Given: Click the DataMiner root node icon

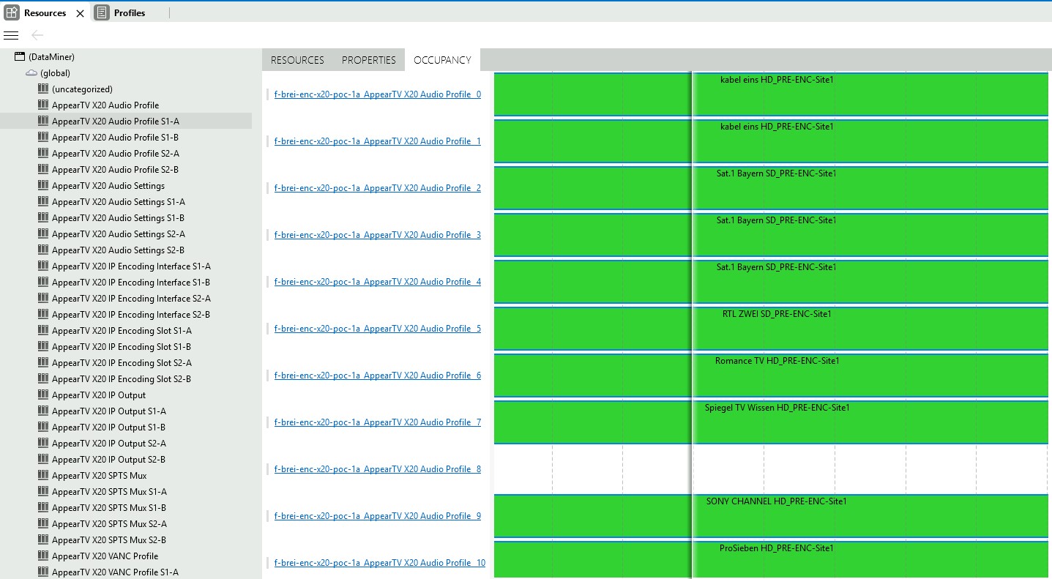Looking at the screenshot, I should (20, 57).
